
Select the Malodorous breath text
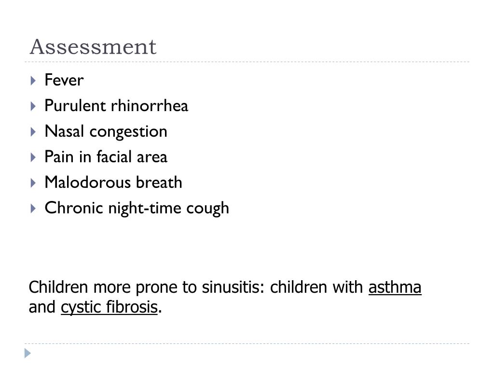(113, 182)
